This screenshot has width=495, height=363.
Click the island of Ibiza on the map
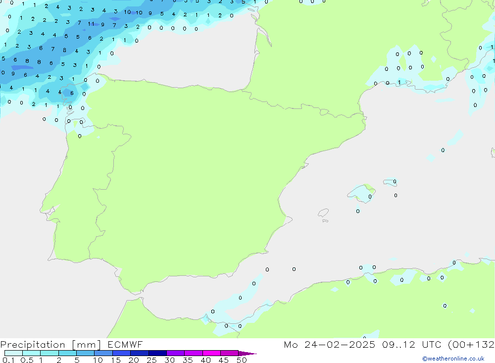pyautogui.click(x=324, y=212)
